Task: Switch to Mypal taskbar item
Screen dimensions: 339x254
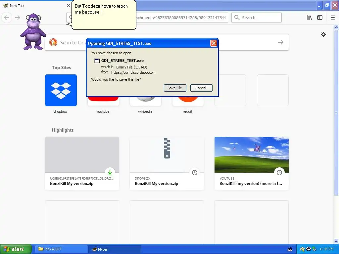Action: pyautogui.click(x=115, y=249)
